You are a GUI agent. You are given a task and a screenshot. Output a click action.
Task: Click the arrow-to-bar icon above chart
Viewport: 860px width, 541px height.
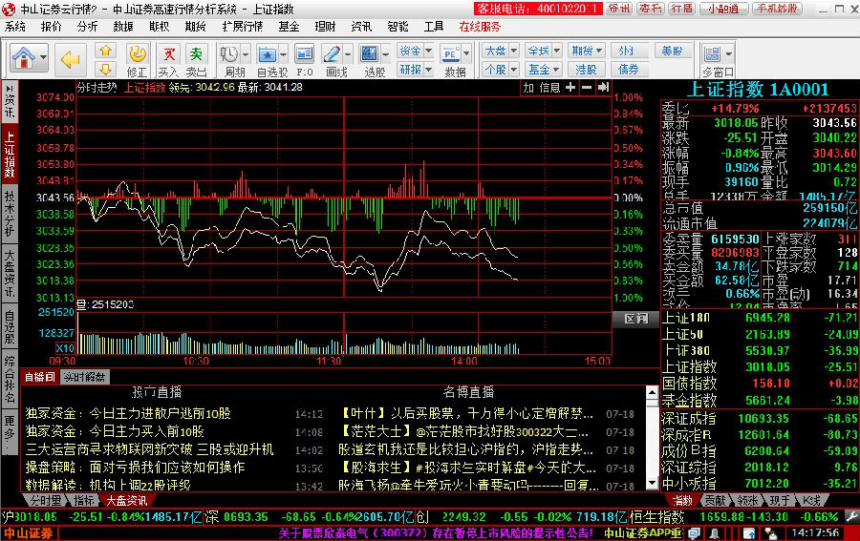point(603,88)
